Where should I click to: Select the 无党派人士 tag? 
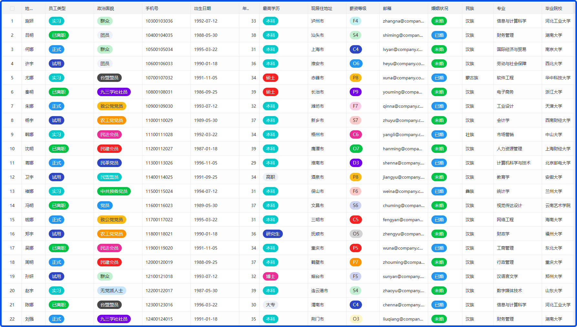tap(111, 291)
